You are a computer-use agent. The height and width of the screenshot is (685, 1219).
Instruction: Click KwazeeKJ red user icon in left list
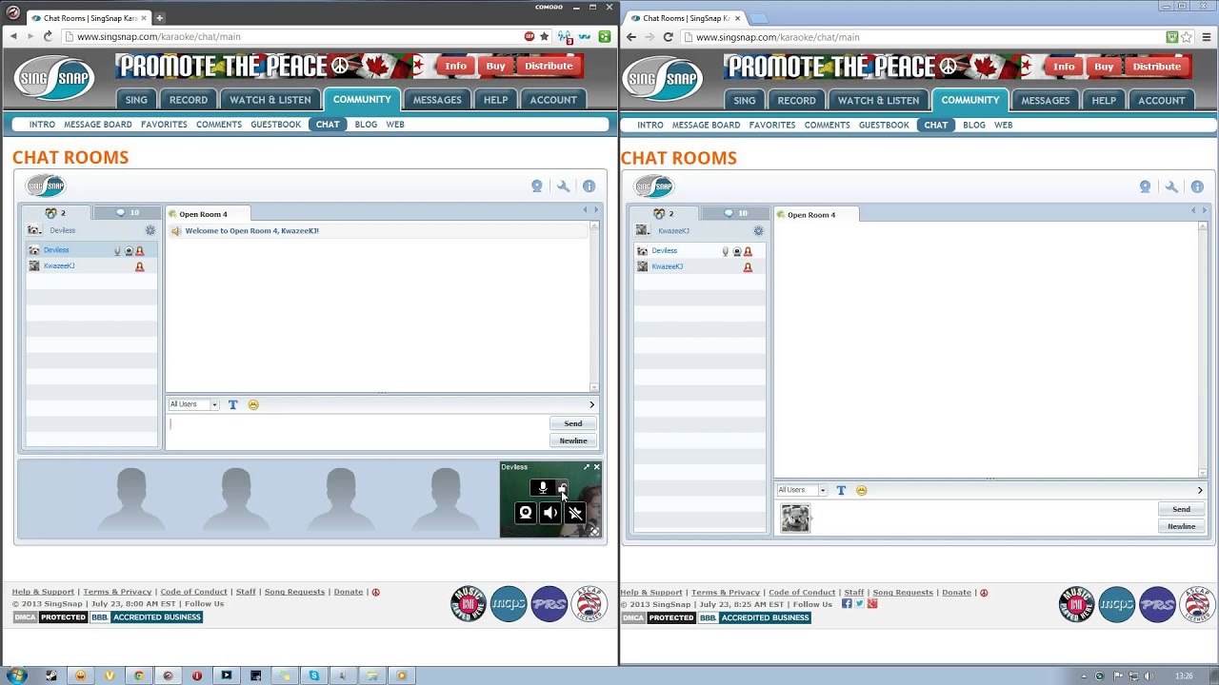click(139, 267)
